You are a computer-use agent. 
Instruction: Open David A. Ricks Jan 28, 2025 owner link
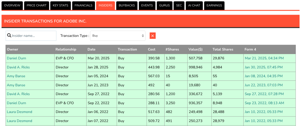point(18,67)
